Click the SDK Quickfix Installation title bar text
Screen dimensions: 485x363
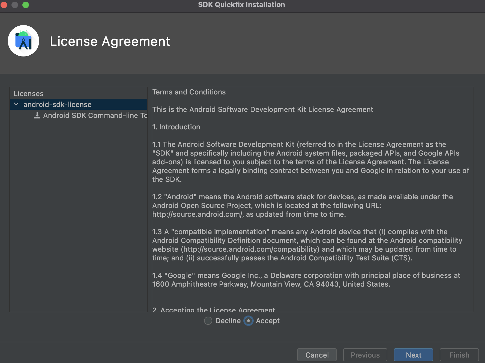pyautogui.click(x=241, y=5)
